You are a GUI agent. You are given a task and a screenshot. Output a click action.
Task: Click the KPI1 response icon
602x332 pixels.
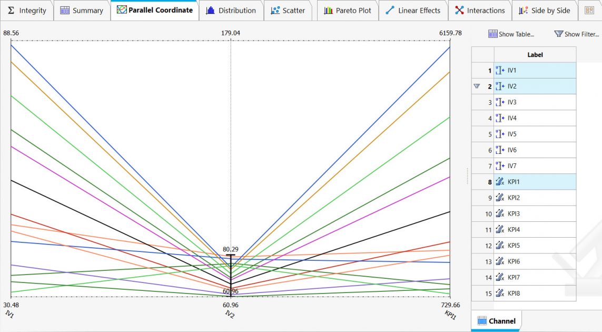point(500,182)
